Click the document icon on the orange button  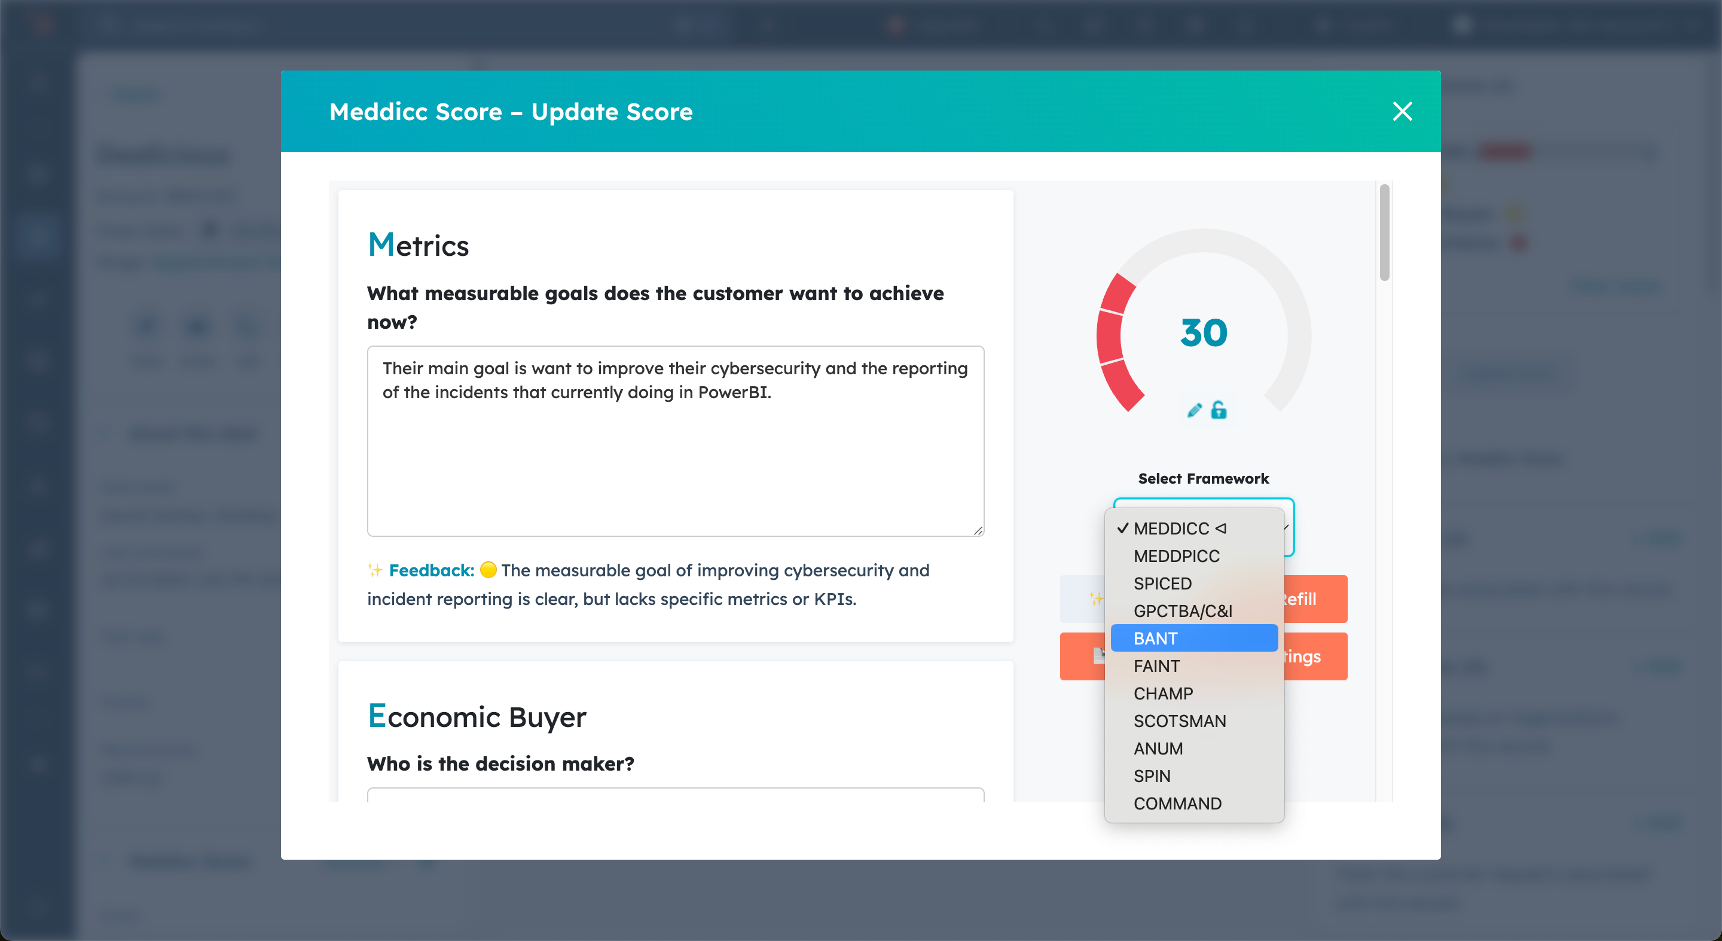[1098, 656]
